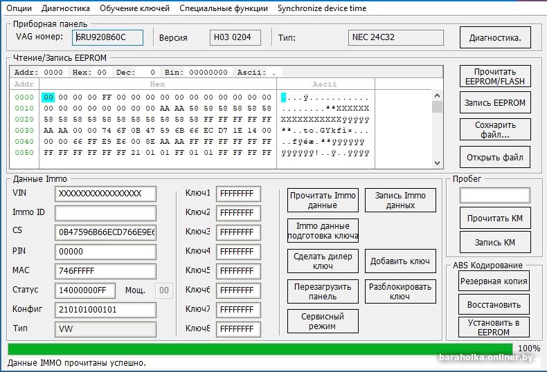Screen dimensions: 547x372
Task: Click hex editor scroll up arrow
Action: [x=437, y=95]
